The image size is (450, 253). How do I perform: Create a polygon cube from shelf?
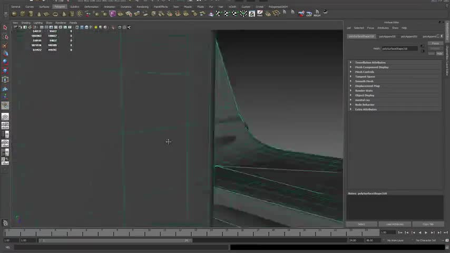point(22,14)
